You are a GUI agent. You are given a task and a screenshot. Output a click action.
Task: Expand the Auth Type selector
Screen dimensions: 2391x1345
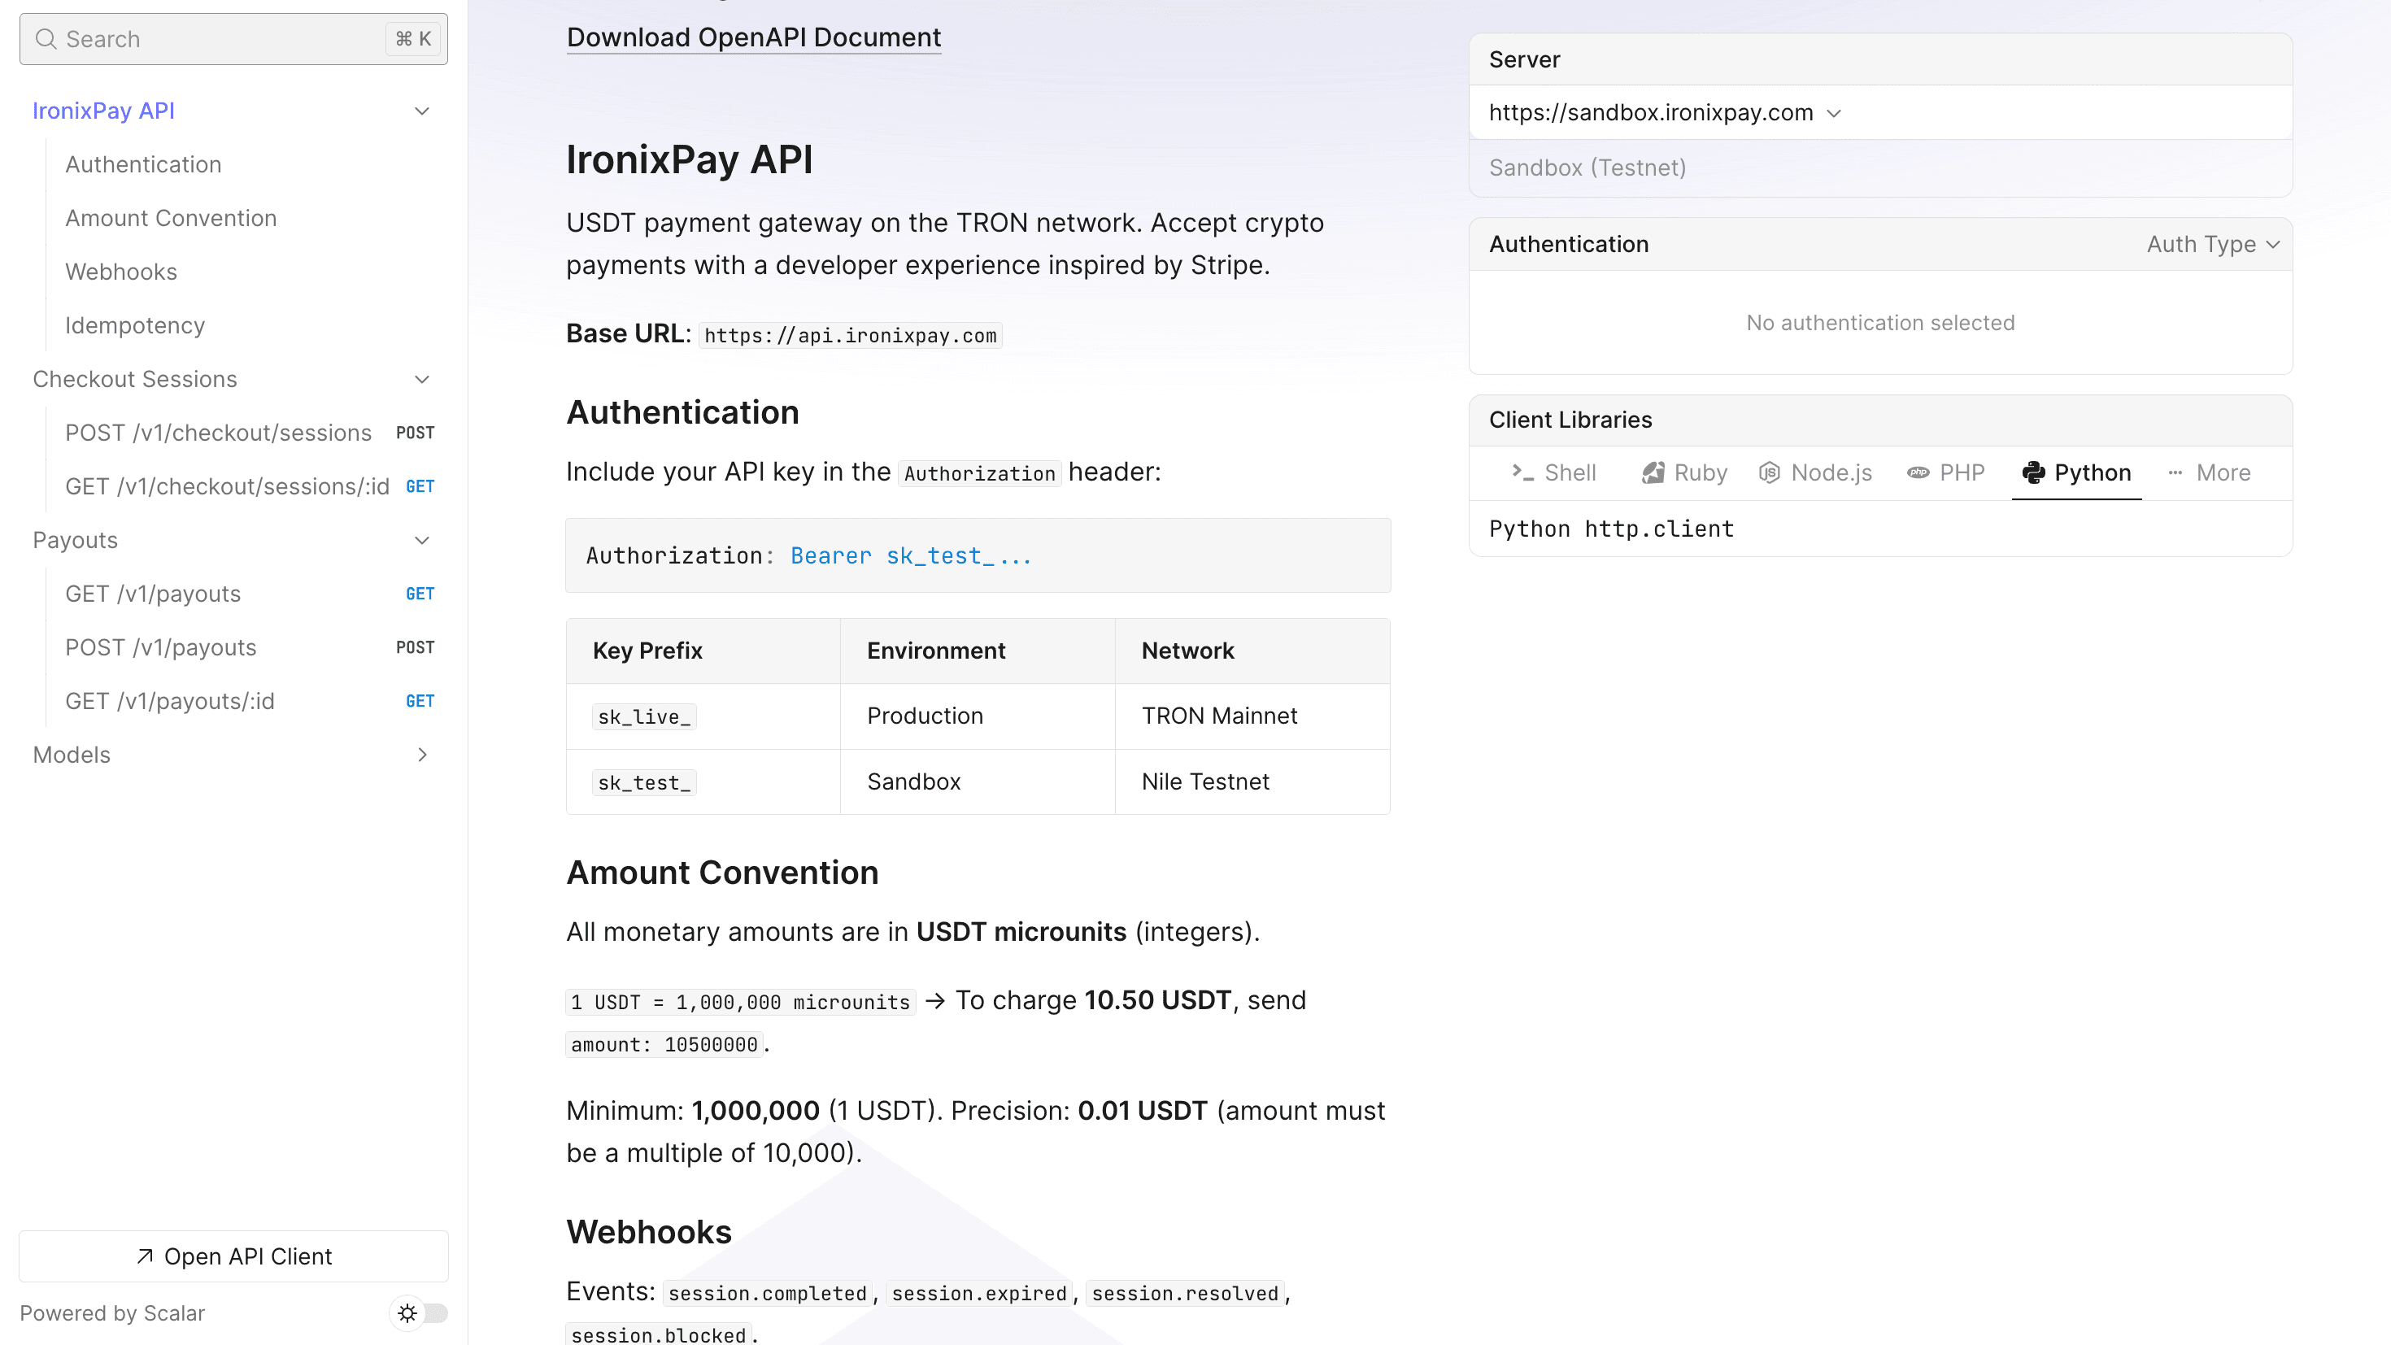[x=2213, y=244]
